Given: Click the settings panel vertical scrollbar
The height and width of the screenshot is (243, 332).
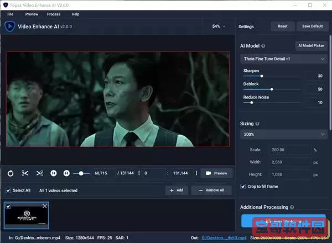Looking at the screenshot, I should pyautogui.click(x=330, y=82).
